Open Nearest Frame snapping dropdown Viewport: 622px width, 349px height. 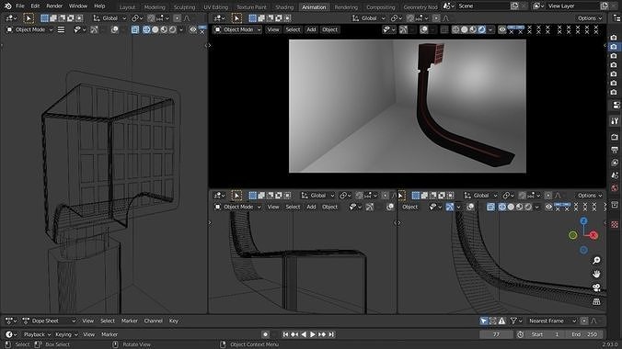(552, 321)
